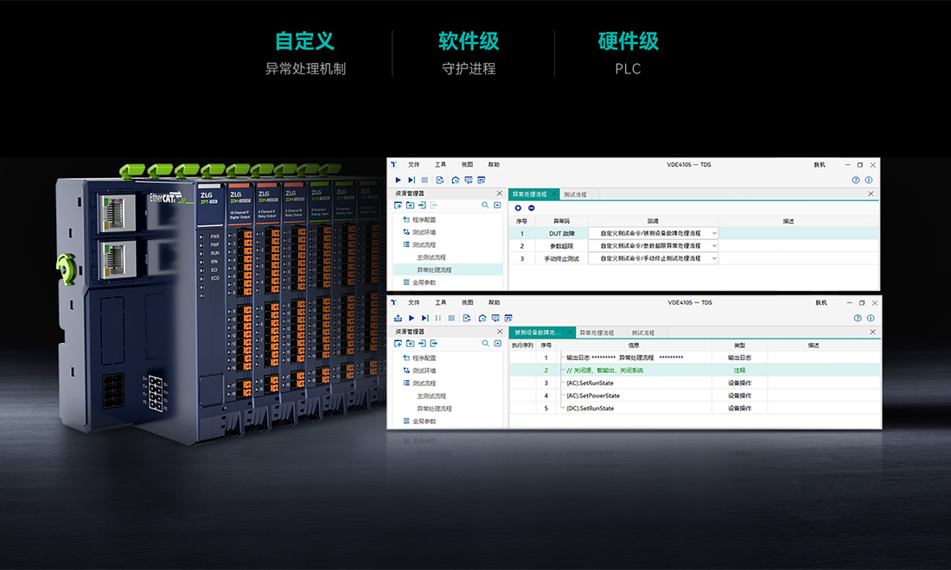This screenshot has height=570, width=951.
Task: Switch to 测试流程 tab in upper window
Action: coord(575,194)
